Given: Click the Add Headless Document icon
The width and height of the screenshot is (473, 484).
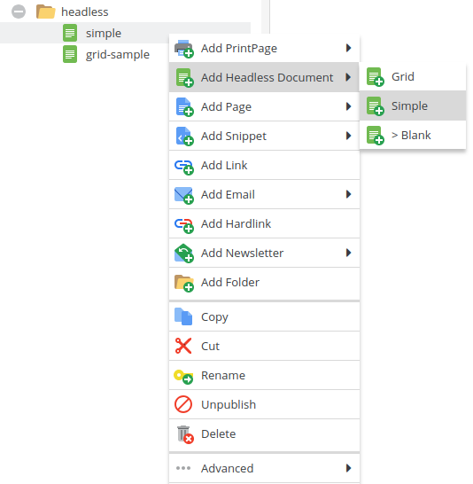Looking at the screenshot, I should (184, 77).
